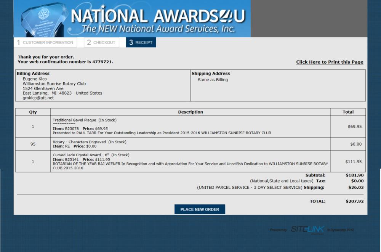Select the Receipt step tab
Screen dimensions: 381x252
pos(141,42)
